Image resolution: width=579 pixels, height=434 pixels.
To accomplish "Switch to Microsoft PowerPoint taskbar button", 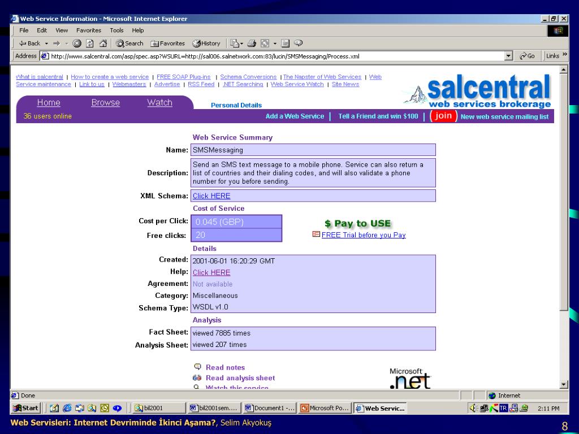I will click(x=325, y=408).
